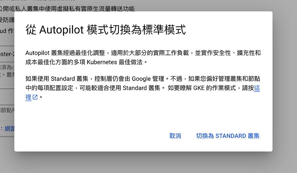
Task: Click the external link icon after 裡
Action: [35, 97]
